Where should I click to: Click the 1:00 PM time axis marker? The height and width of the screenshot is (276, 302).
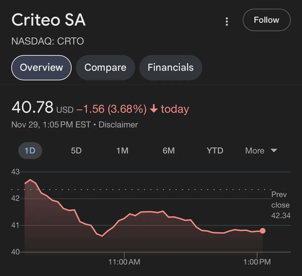pos(257,262)
